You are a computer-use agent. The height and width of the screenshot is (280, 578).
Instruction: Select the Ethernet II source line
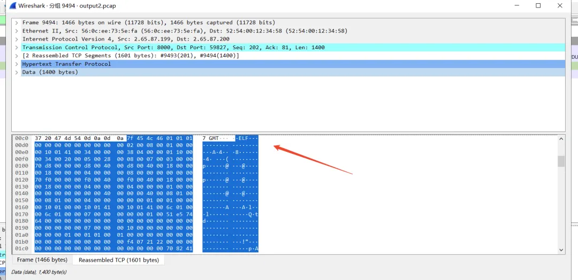coord(185,31)
